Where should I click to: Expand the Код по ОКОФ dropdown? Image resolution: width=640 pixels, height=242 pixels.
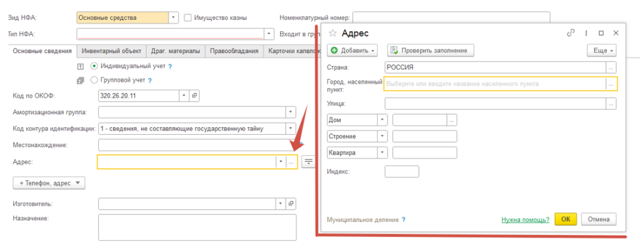click(184, 96)
